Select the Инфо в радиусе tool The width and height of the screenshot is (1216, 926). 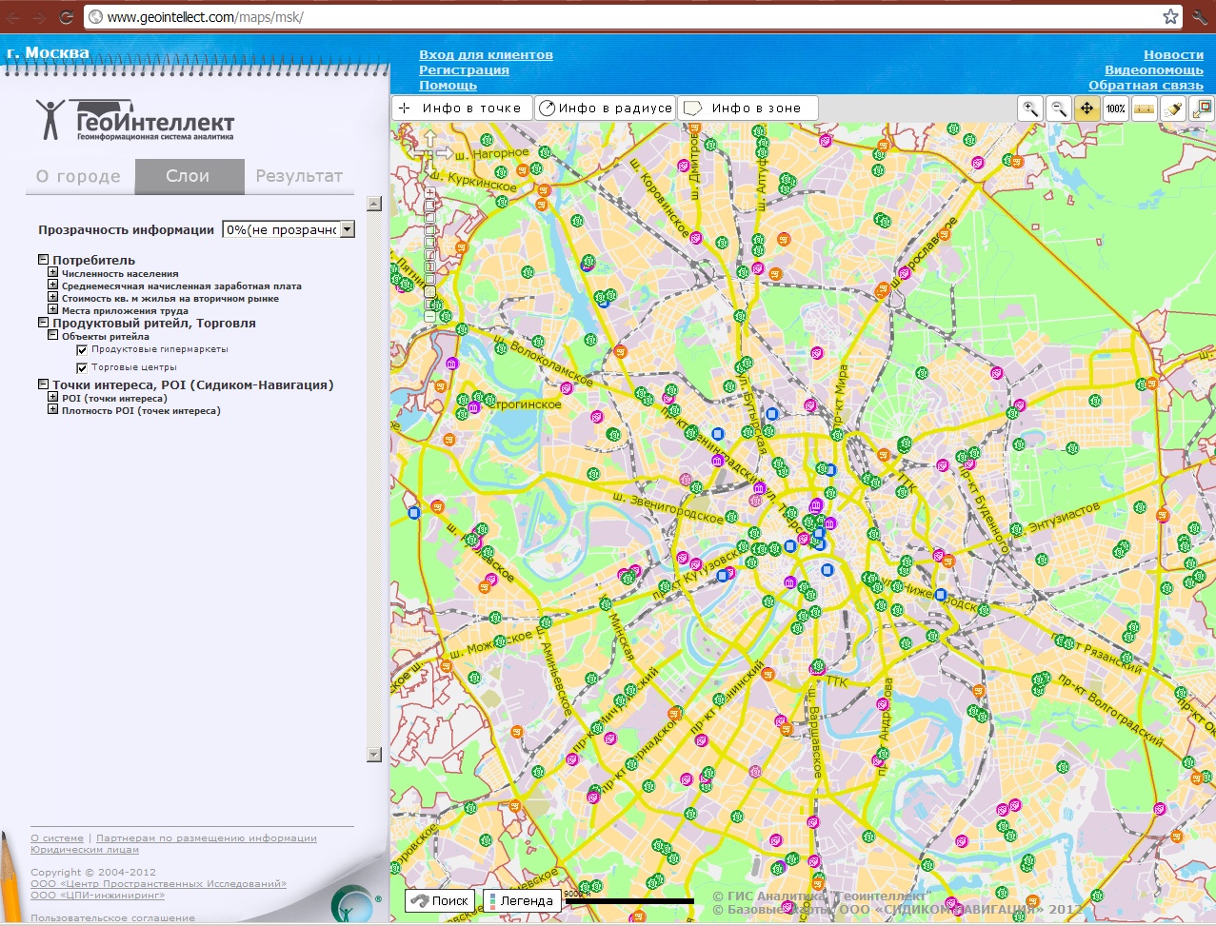(x=606, y=108)
